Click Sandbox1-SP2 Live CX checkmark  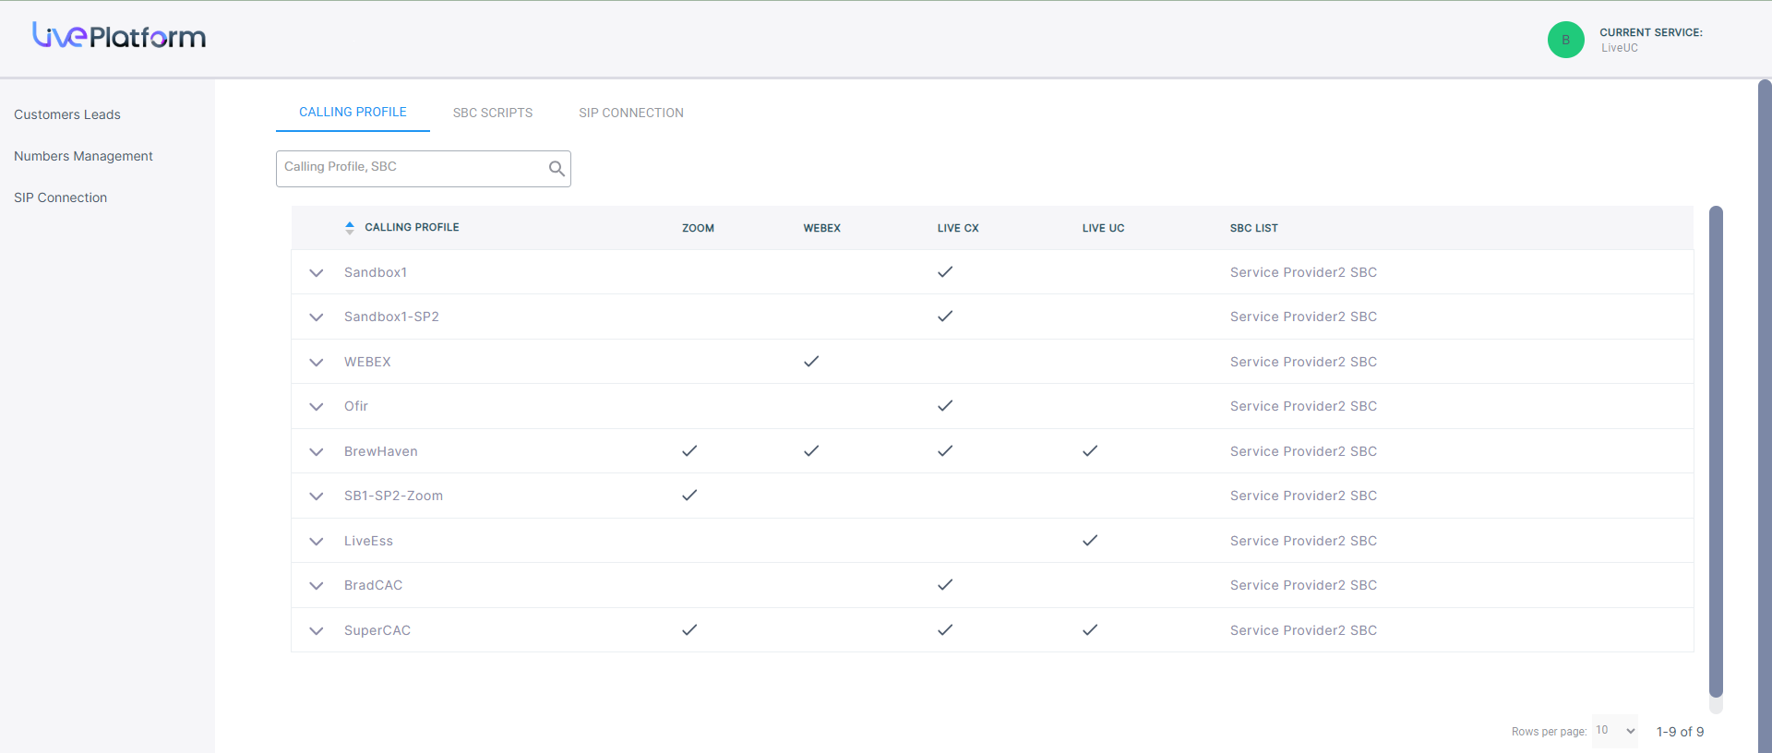945,317
